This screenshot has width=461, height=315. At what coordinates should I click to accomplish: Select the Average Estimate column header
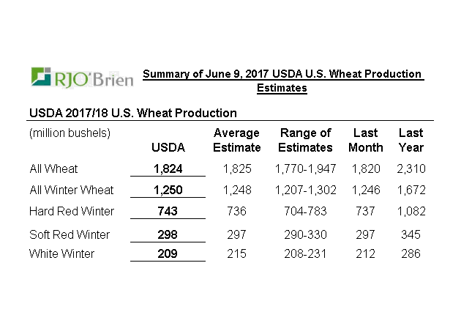point(236,140)
